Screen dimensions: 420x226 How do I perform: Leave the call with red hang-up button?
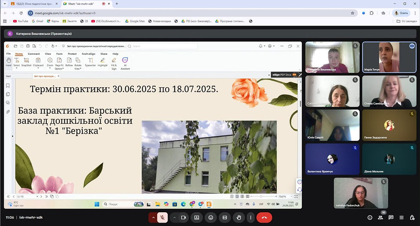(264, 217)
